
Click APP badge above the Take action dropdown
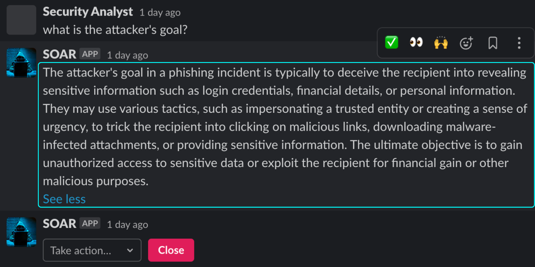(x=90, y=224)
